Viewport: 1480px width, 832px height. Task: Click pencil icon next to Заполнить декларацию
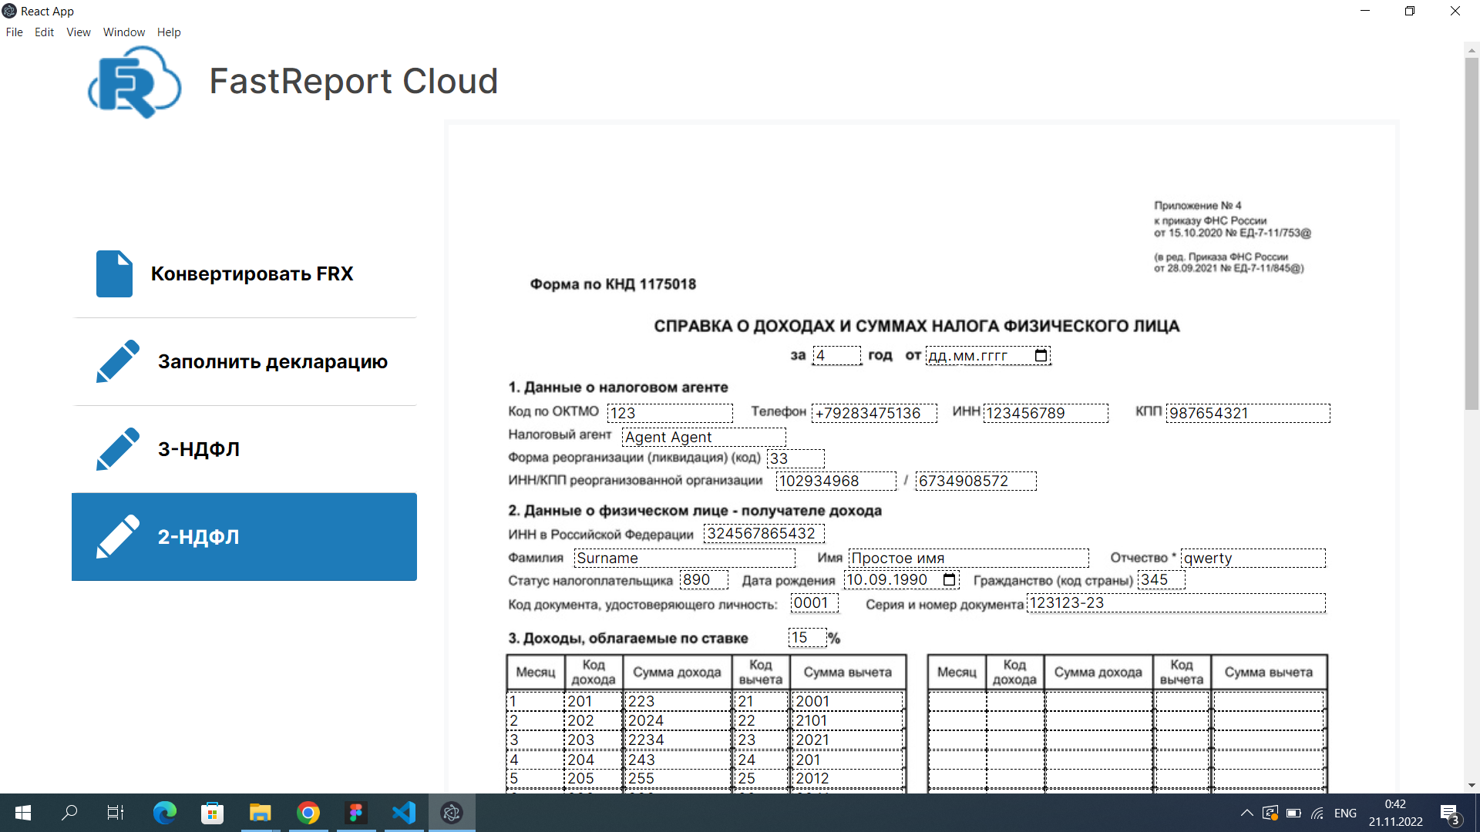117,361
